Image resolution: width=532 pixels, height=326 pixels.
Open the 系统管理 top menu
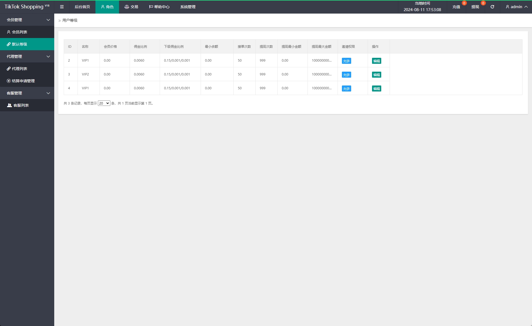click(x=188, y=7)
